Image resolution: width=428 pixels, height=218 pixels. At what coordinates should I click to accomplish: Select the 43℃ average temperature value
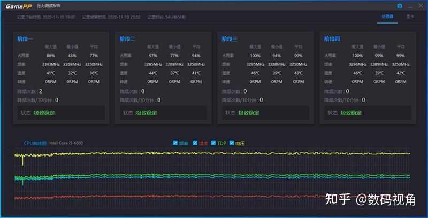tap(299, 73)
